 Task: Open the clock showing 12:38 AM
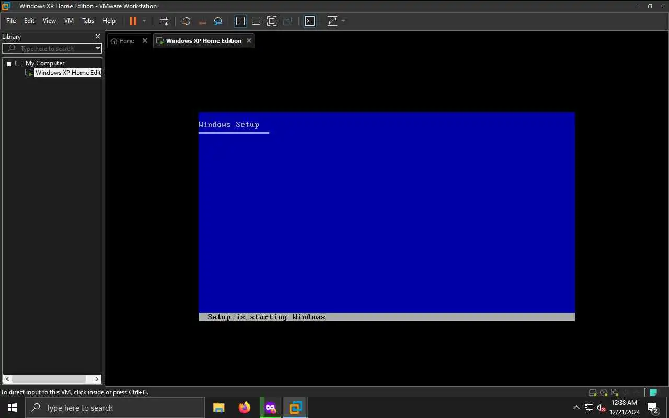click(624, 408)
